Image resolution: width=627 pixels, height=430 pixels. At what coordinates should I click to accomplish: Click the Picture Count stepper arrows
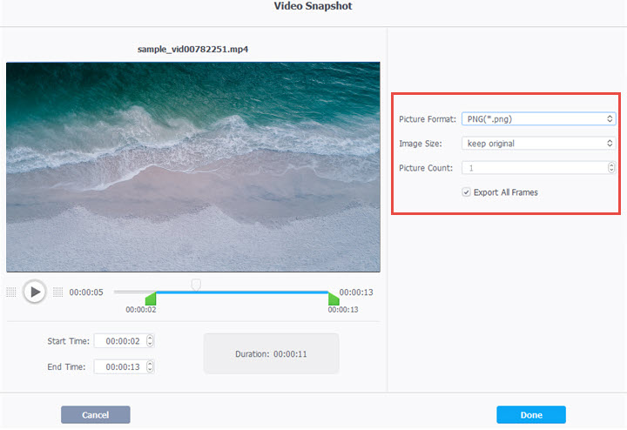click(x=611, y=168)
